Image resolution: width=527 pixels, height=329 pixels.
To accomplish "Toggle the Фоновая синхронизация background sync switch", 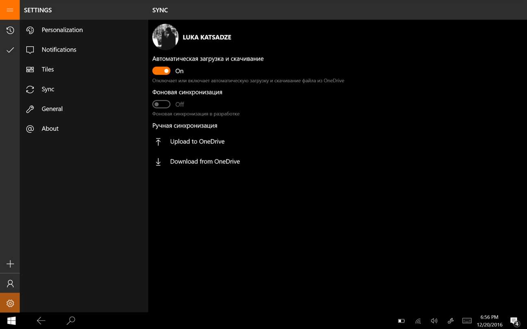I will [x=161, y=104].
